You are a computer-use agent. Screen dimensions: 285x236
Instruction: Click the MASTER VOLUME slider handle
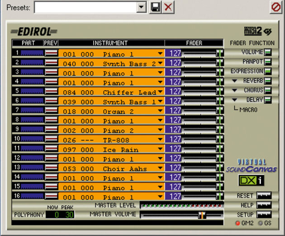[x=202, y=215]
